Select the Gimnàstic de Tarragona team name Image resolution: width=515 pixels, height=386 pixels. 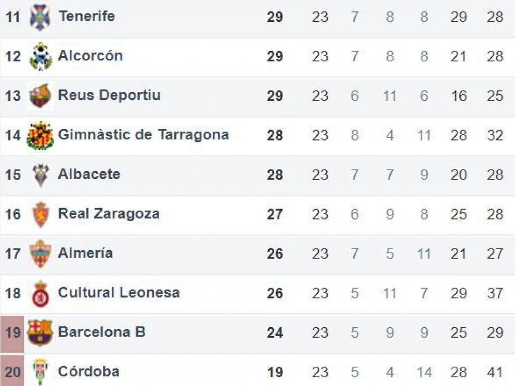(x=143, y=135)
